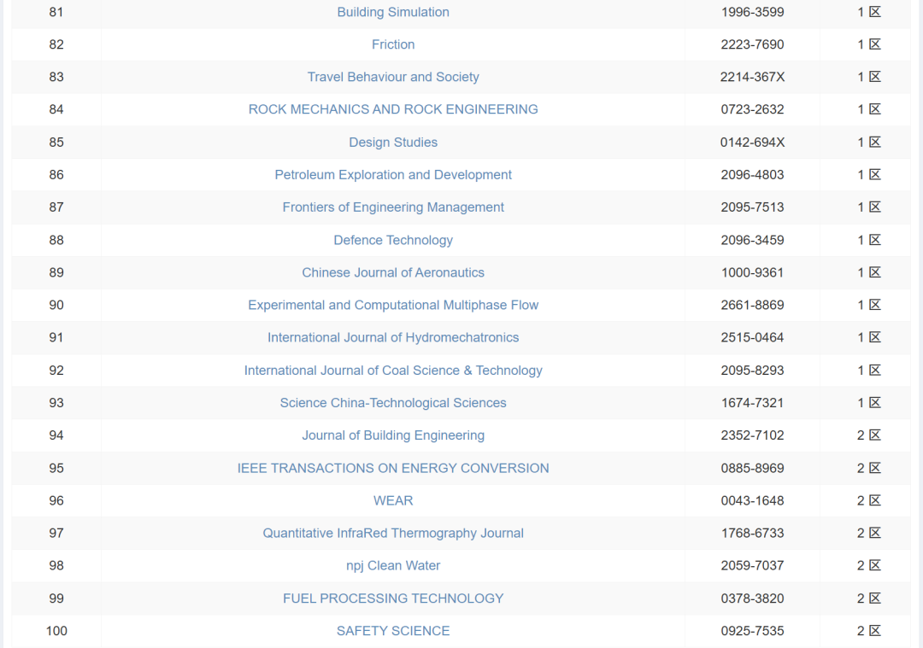The height and width of the screenshot is (648, 923).
Task: Select ISSN 0378-3820 cell
Action: pyautogui.click(x=752, y=598)
